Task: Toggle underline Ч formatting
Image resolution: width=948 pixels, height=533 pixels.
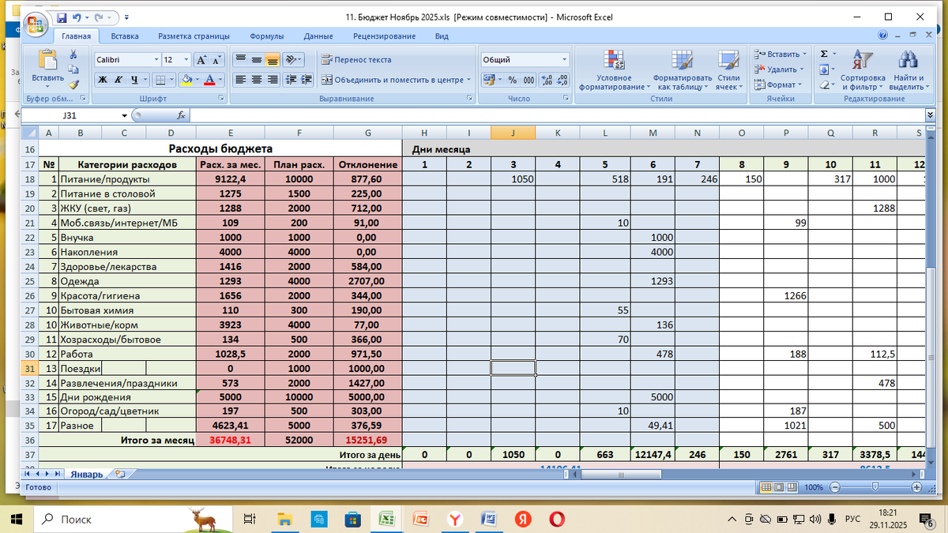Action: pyautogui.click(x=135, y=80)
